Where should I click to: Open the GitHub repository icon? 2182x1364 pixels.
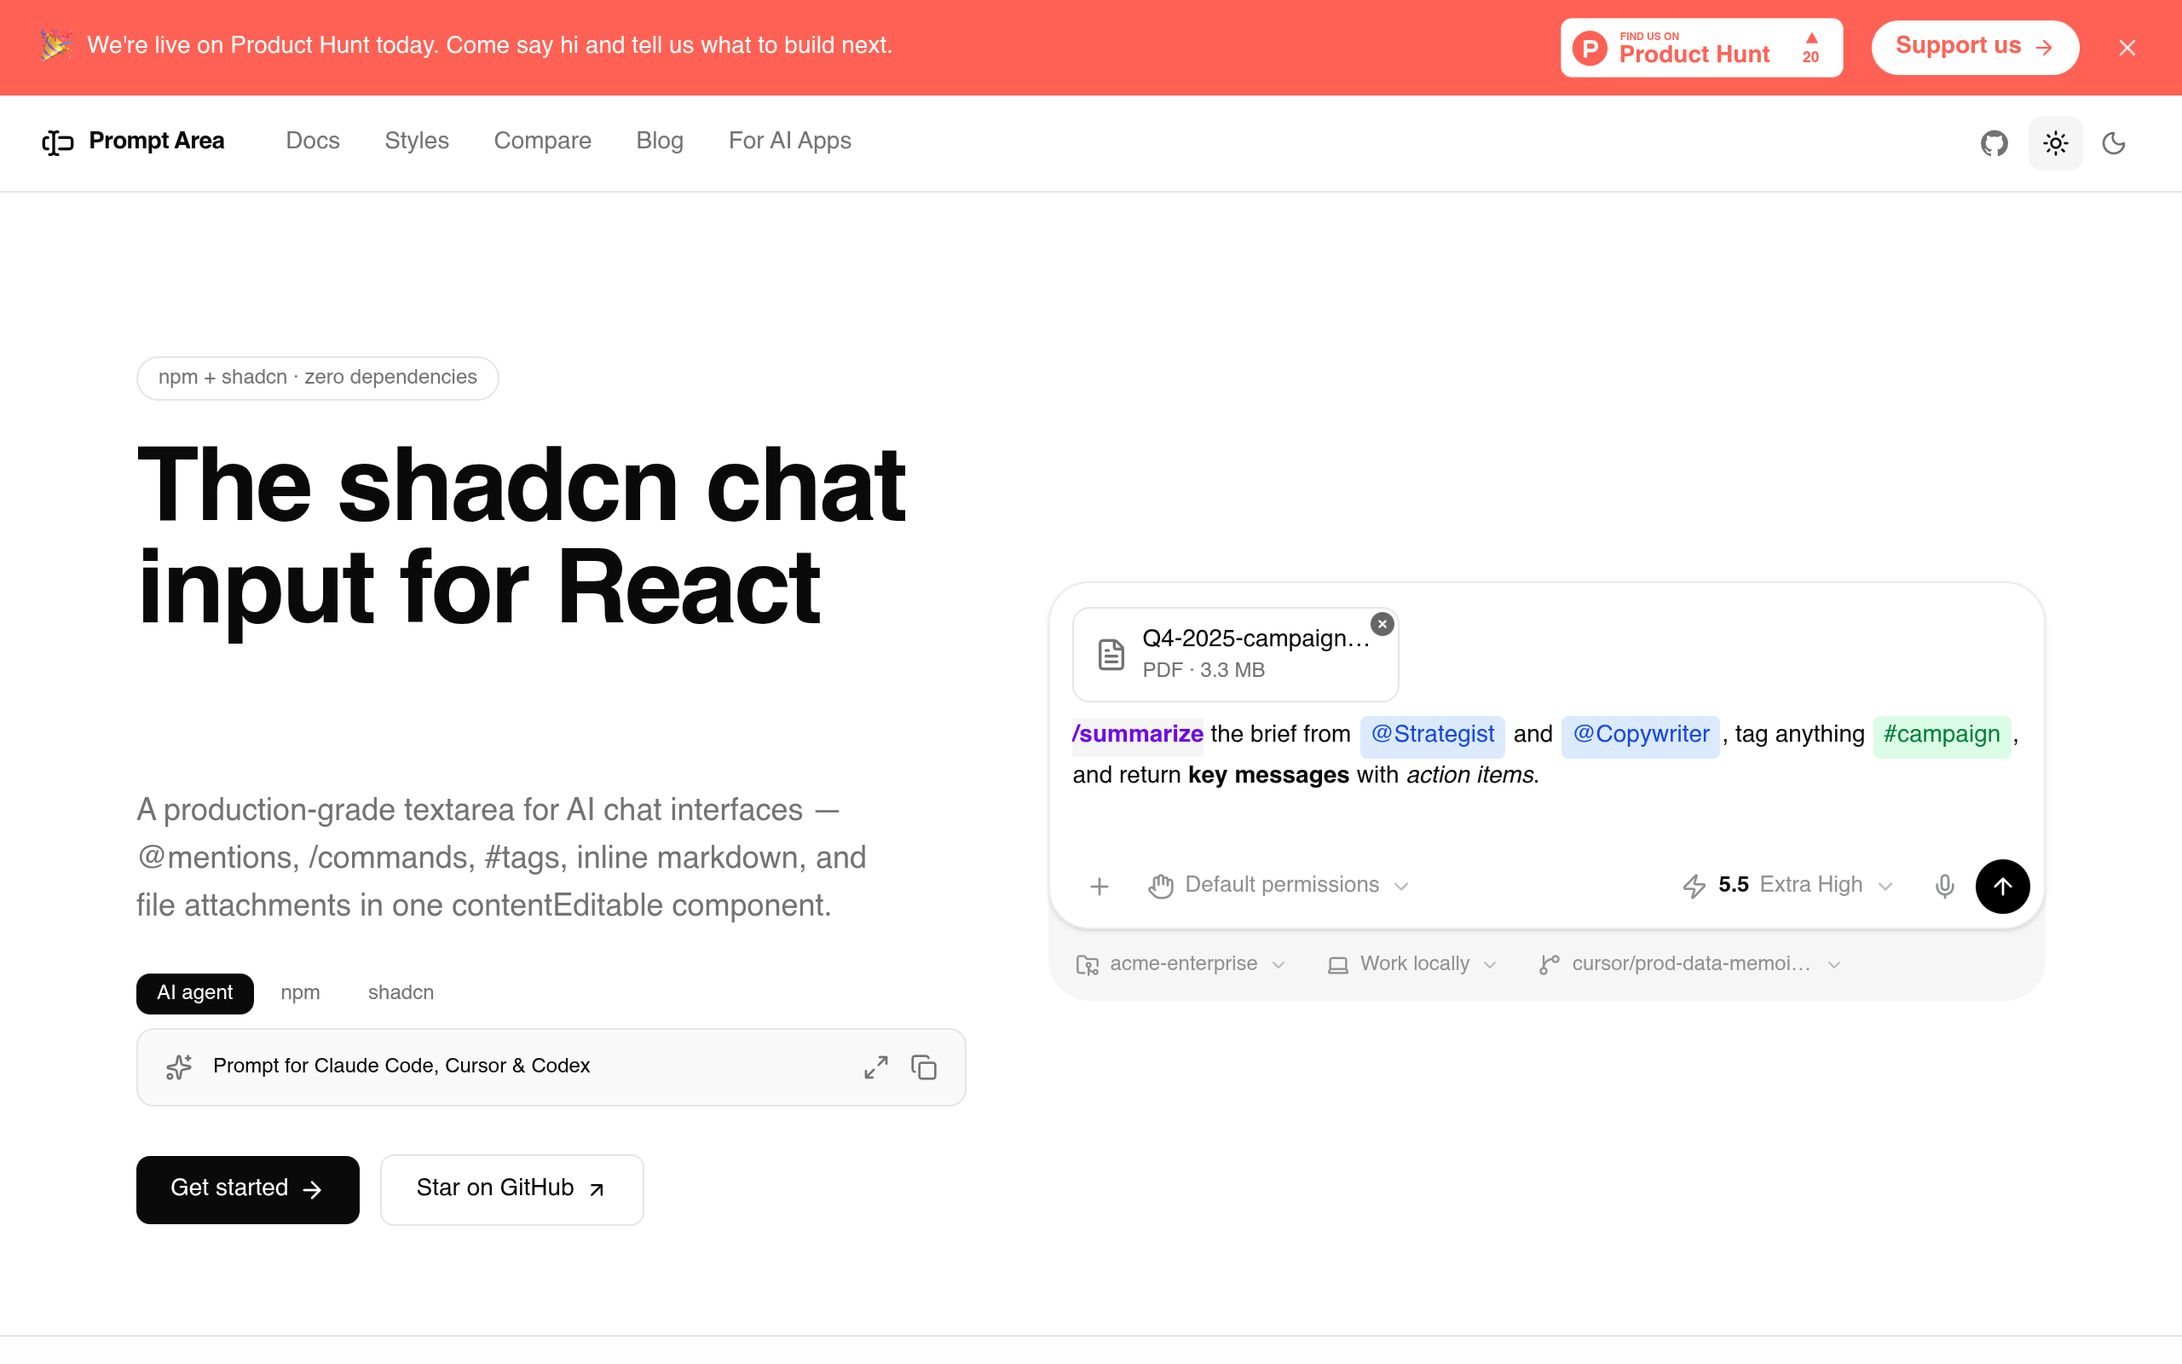[x=1994, y=142]
